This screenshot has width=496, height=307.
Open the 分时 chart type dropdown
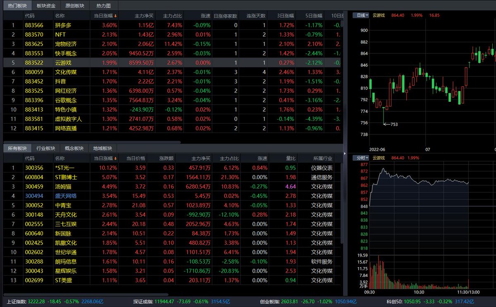click(x=361, y=158)
